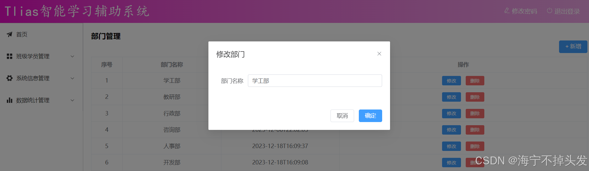Click the 2023-12-18T16:09:08 timestamp cell
The height and width of the screenshot is (171, 589).
pyautogui.click(x=280, y=163)
